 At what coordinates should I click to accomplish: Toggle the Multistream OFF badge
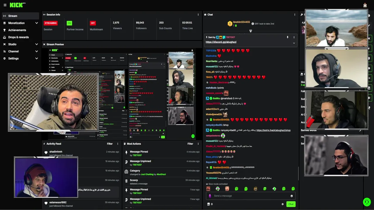pyautogui.click(x=93, y=23)
